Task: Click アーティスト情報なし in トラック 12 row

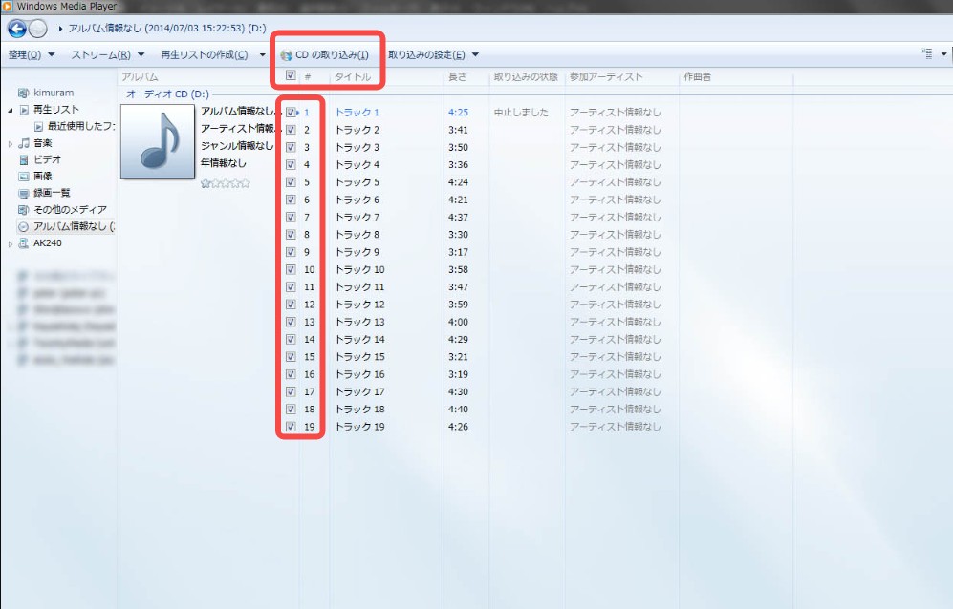Action: pos(615,304)
